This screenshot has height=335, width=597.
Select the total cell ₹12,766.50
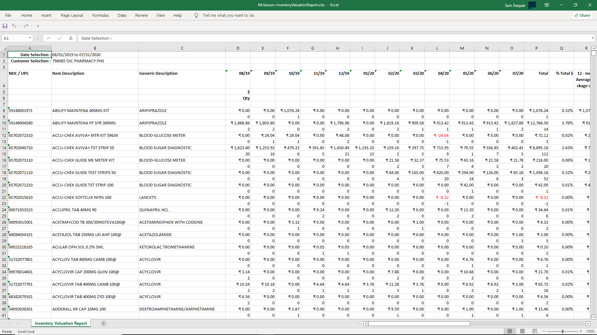536,123
